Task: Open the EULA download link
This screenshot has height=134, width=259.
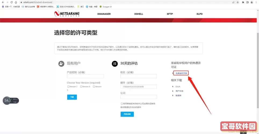Action: pos(178,87)
